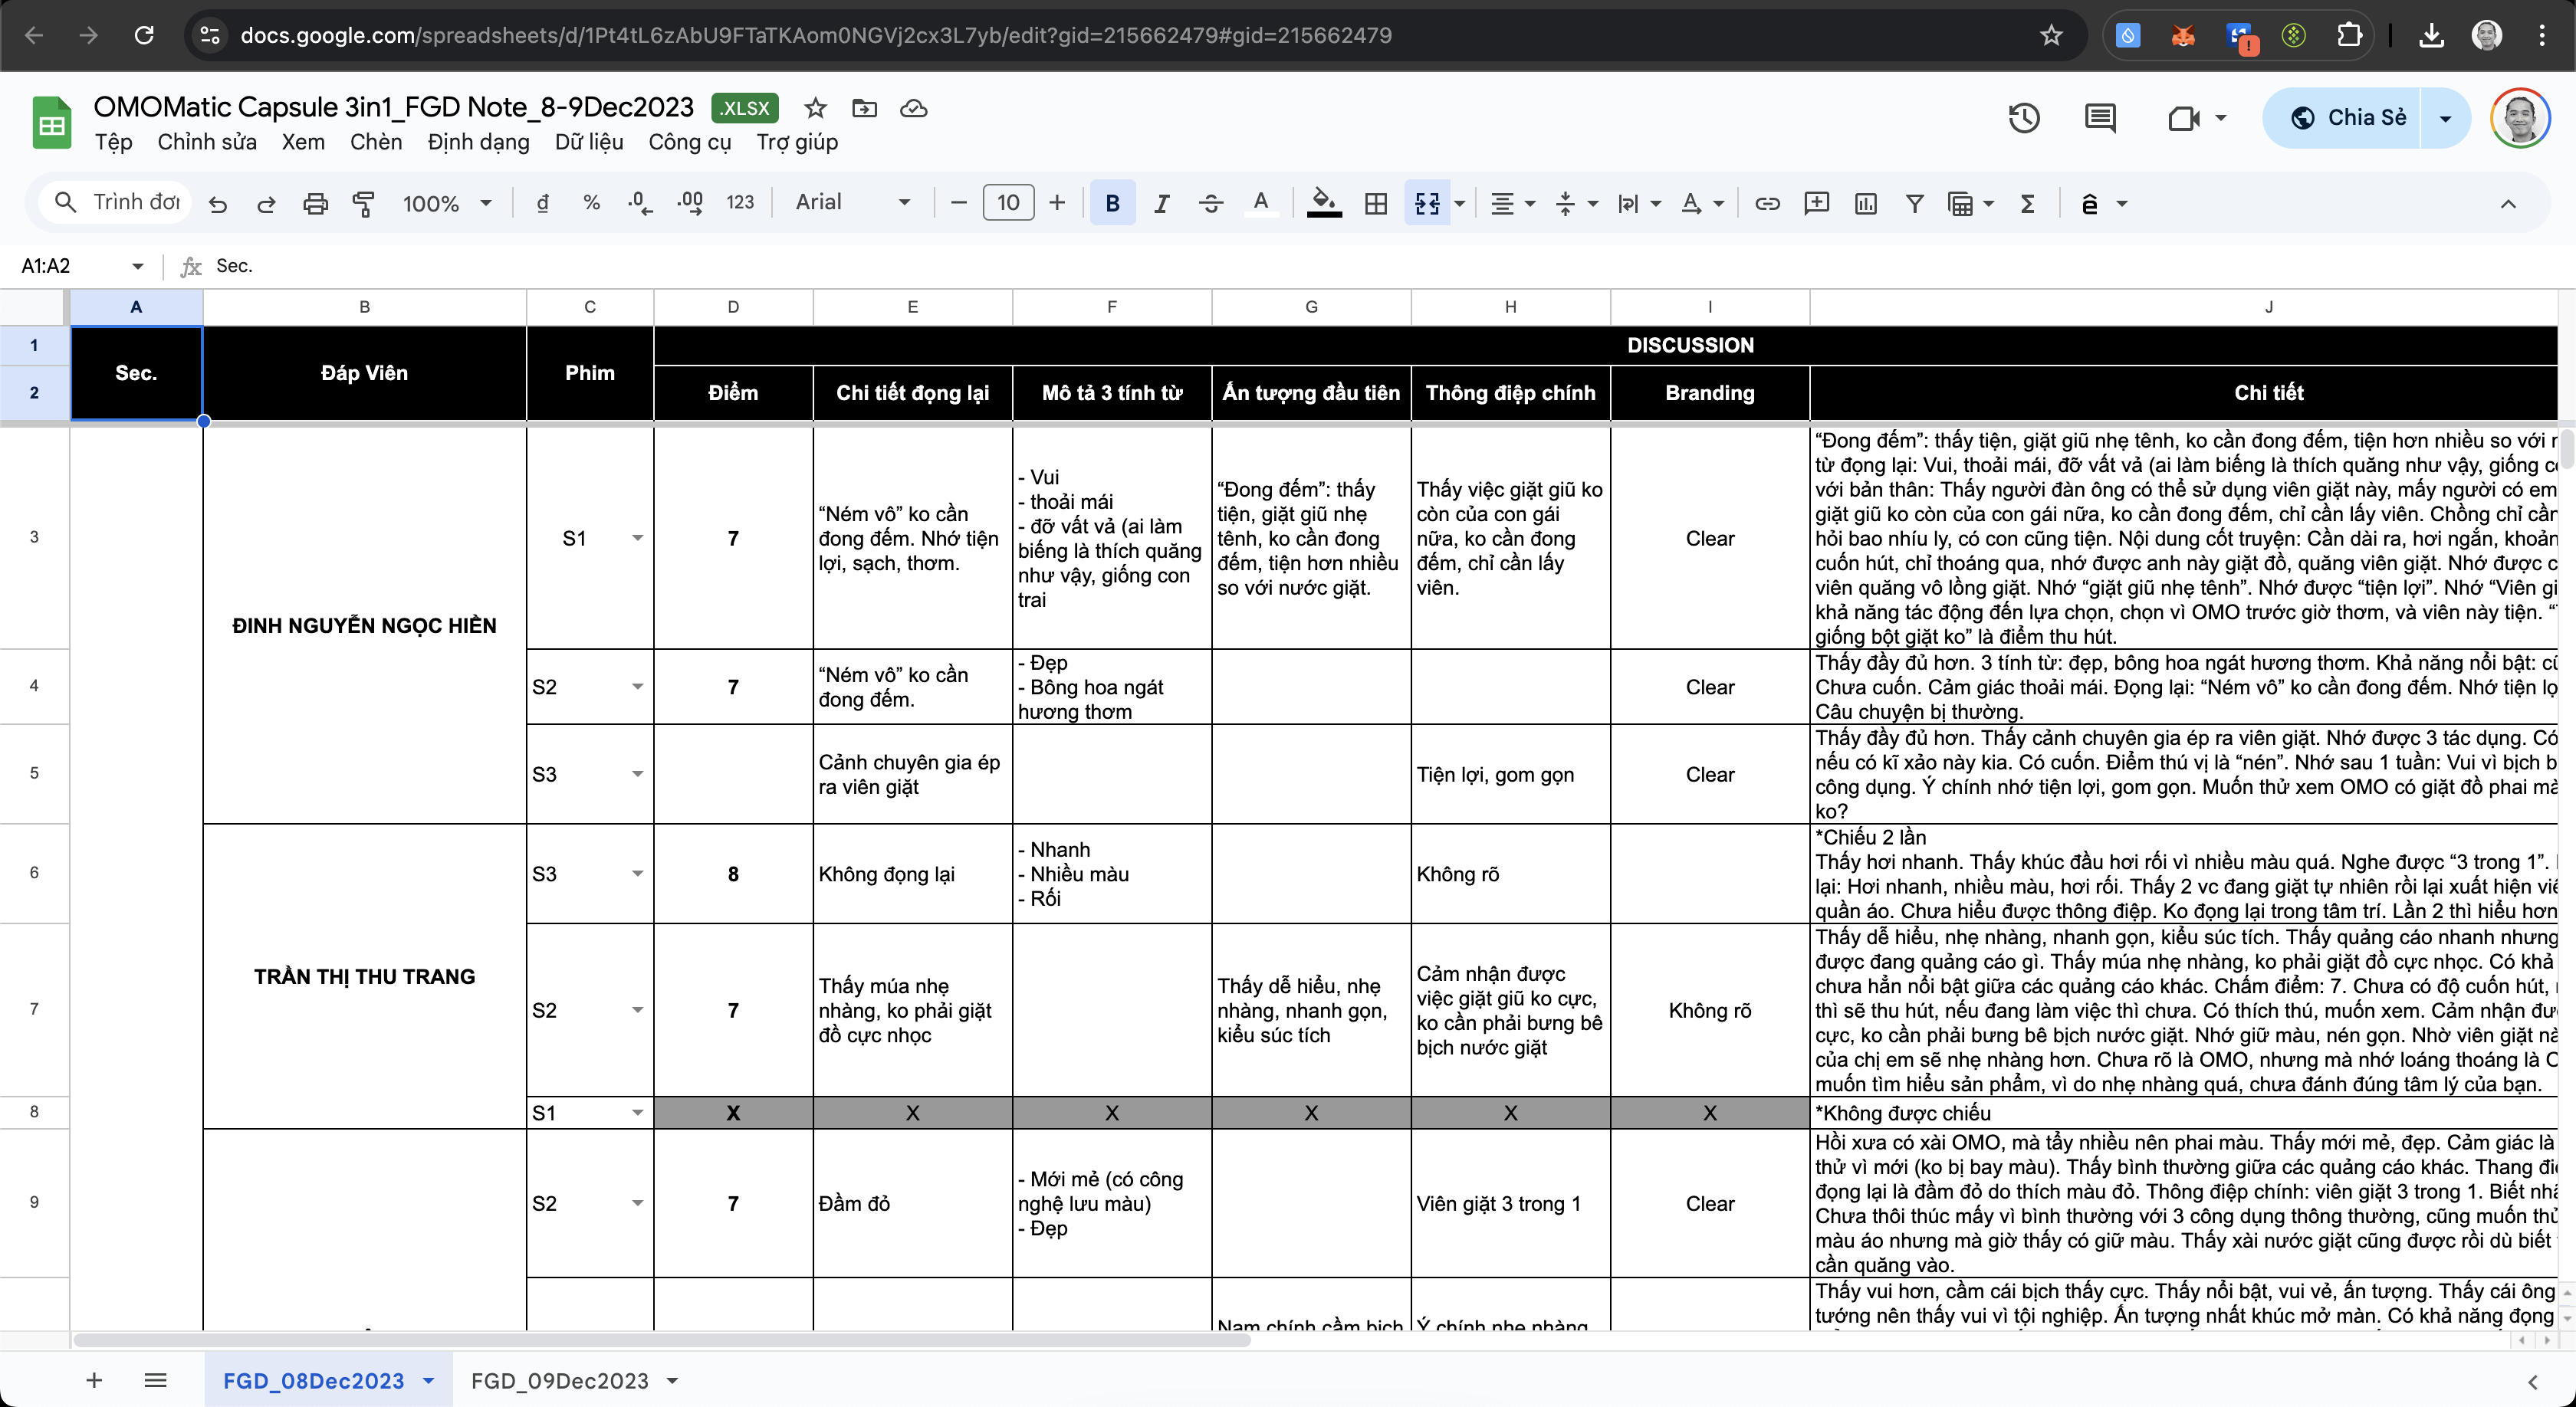The width and height of the screenshot is (2576, 1407).
Task: Click the Chia Sẻ share button
Action: pyautogui.click(x=2346, y=118)
